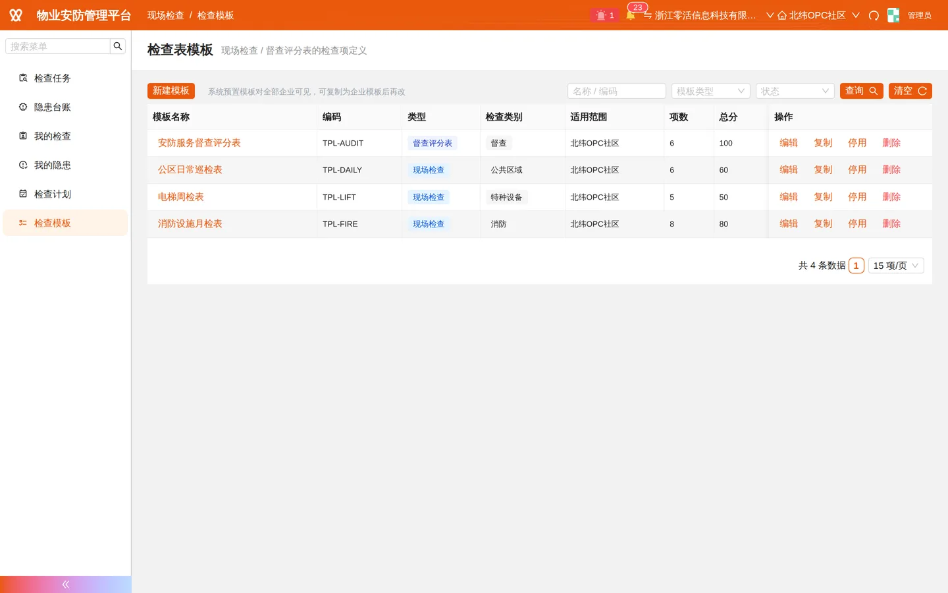Image resolution: width=948 pixels, height=593 pixels.
Task: Click the refresh icon in header
Action: pos(874,15)
